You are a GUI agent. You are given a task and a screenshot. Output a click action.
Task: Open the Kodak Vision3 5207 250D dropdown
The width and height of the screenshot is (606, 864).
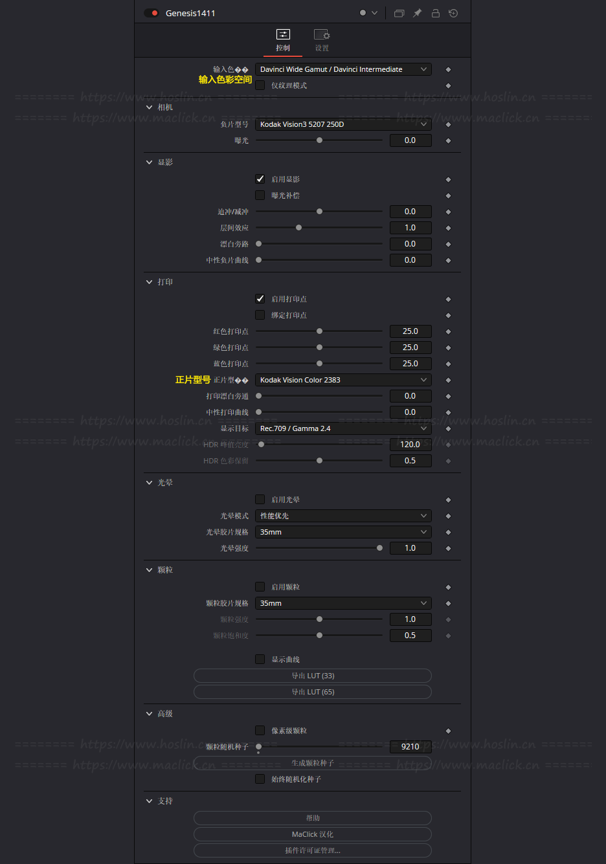point(343,124)
